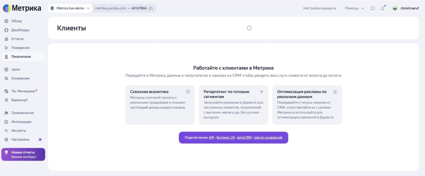
Task: Open Настройка аккаунта in header
Action: click(x=320, y=8)
